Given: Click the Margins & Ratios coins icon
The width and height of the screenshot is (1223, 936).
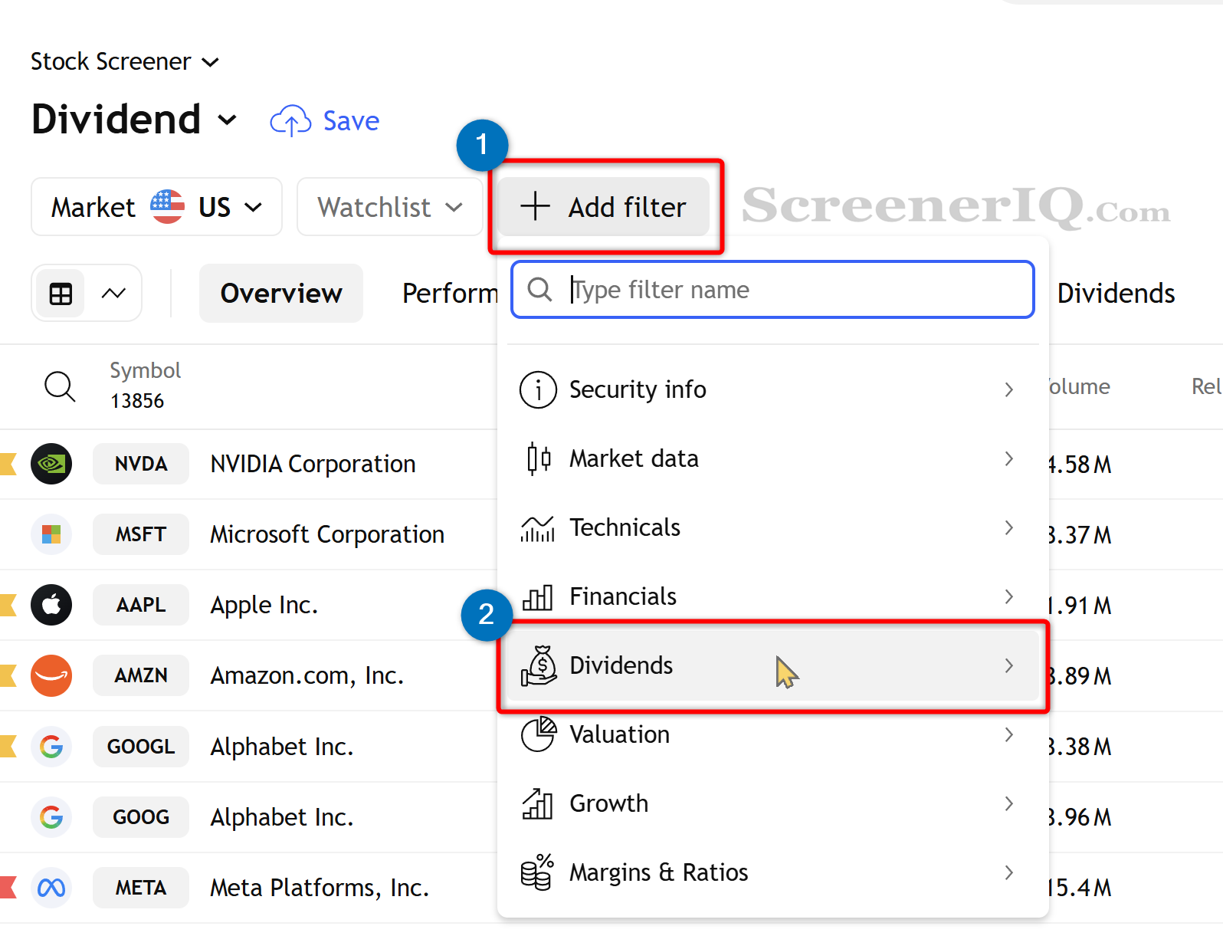Looking at the screenshot, I should (x=538, y=872).
